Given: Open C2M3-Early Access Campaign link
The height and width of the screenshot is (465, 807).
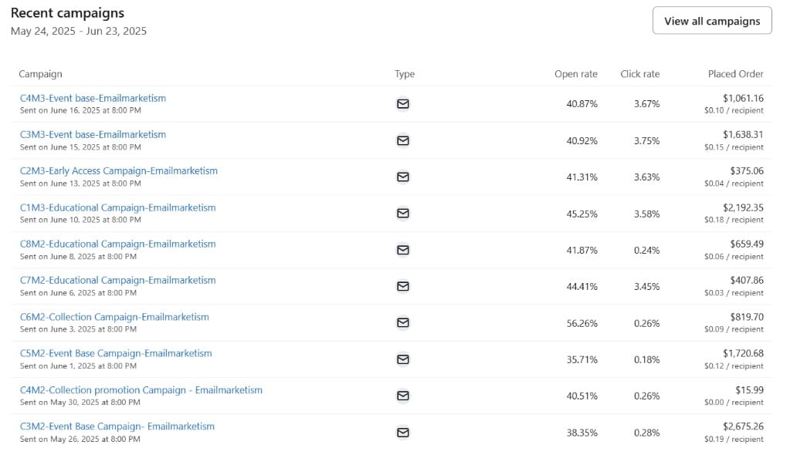Looking at the screenshot, I should point(119,170).
